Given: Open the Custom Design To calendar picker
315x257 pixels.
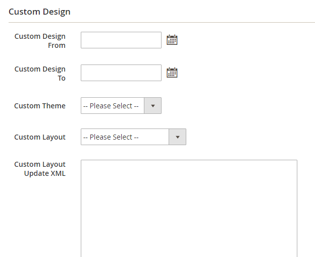Looking at the screenshot, I should click(172, 73).
